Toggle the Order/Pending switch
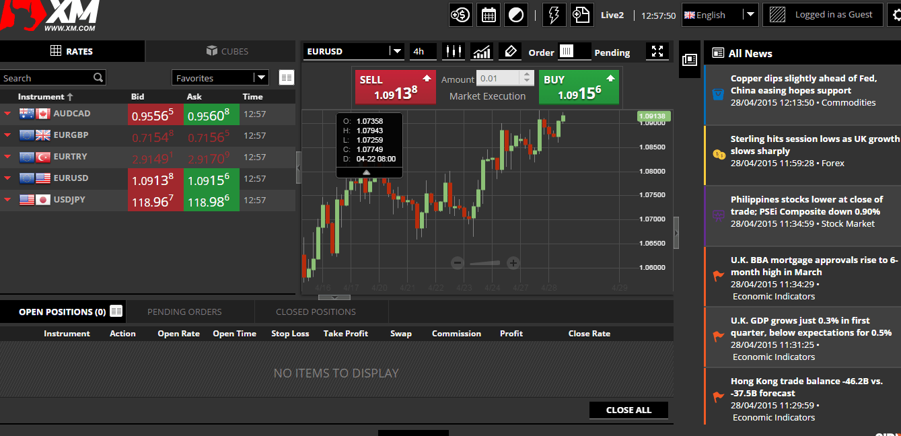 click(x=574, y=52)
